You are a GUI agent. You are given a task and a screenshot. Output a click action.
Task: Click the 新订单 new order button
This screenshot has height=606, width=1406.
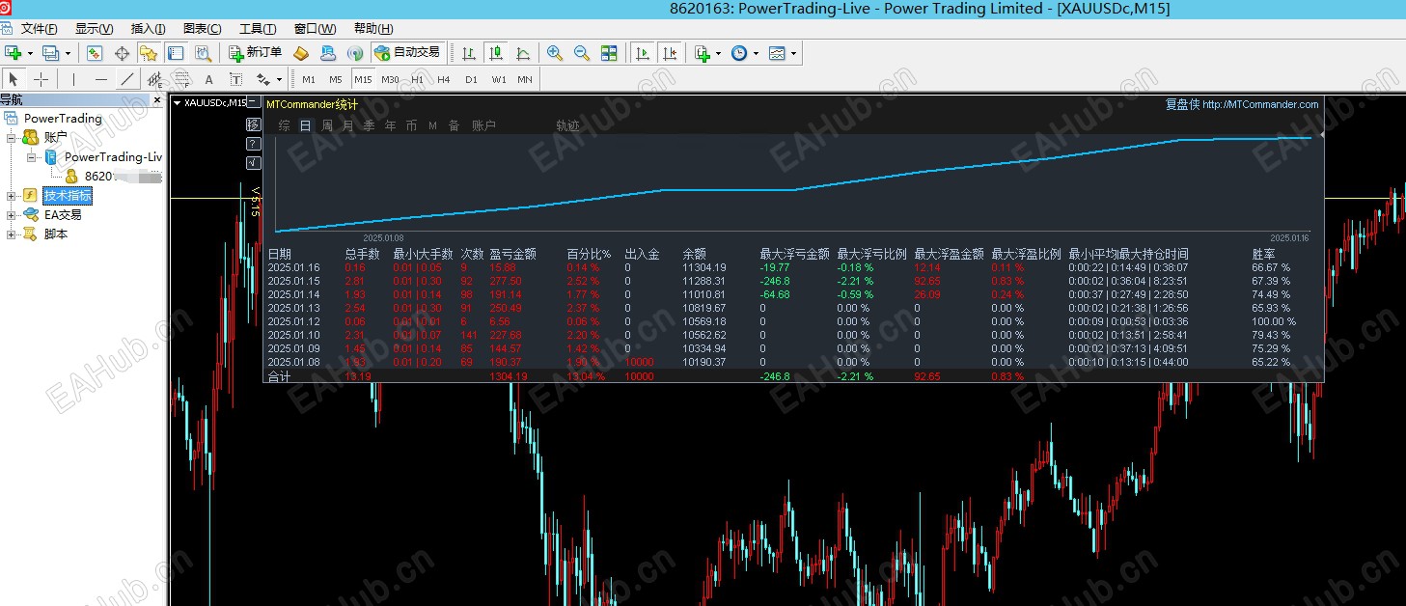click(256, 53)
